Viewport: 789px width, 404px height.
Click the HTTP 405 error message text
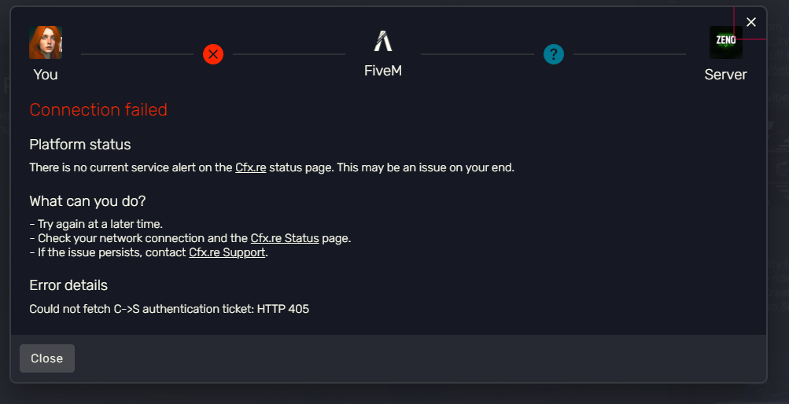pos(169,309)
